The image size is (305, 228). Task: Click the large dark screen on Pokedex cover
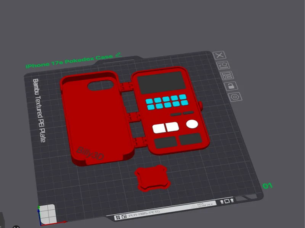[x=161, y=83]
